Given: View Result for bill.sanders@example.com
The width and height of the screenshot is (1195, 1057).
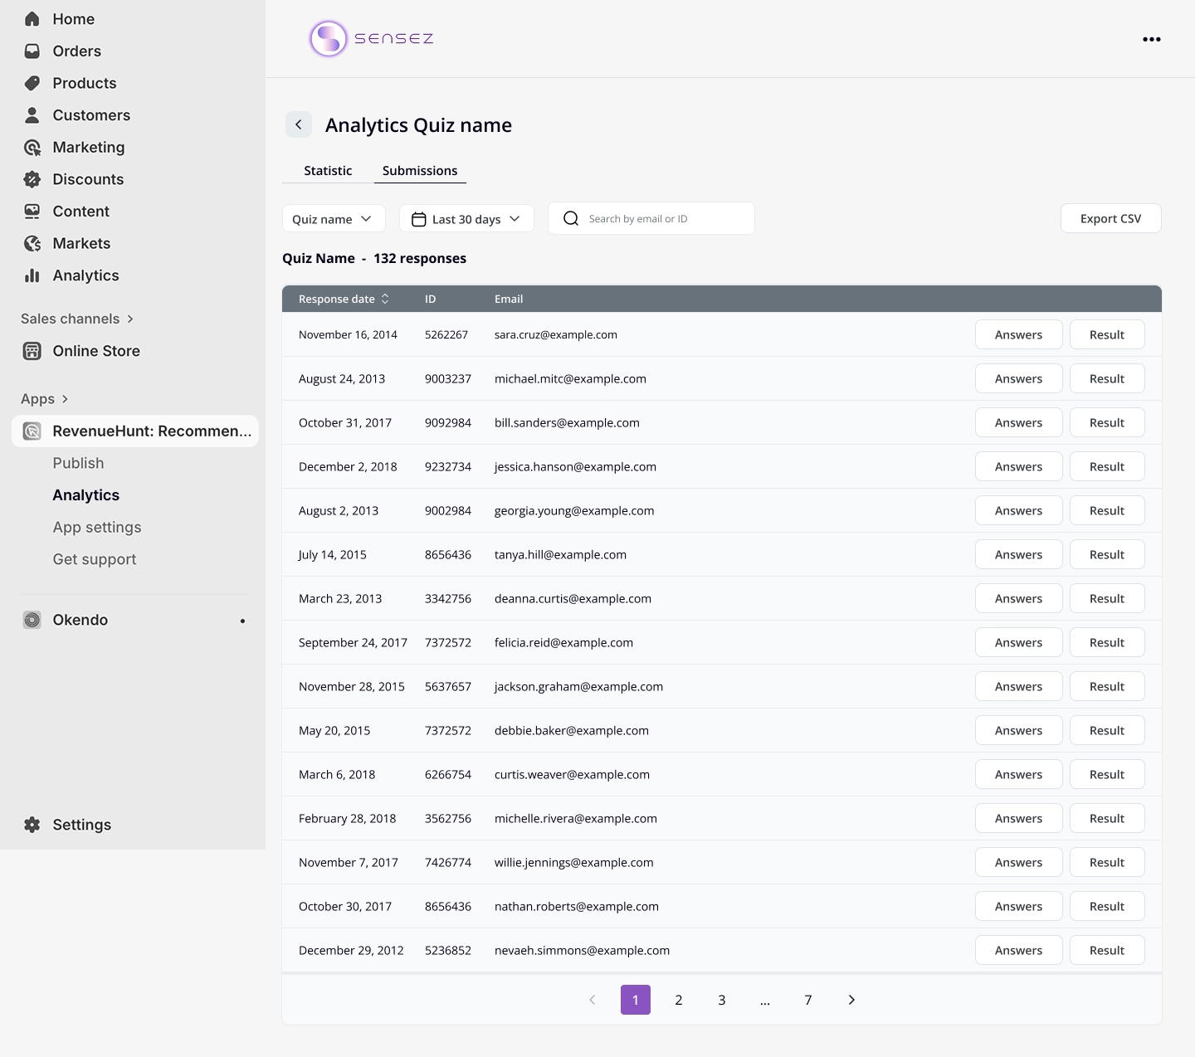Looking at the screenshot, I should [x=1107, y=422].
